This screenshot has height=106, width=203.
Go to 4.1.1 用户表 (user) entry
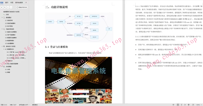point(16,52)
